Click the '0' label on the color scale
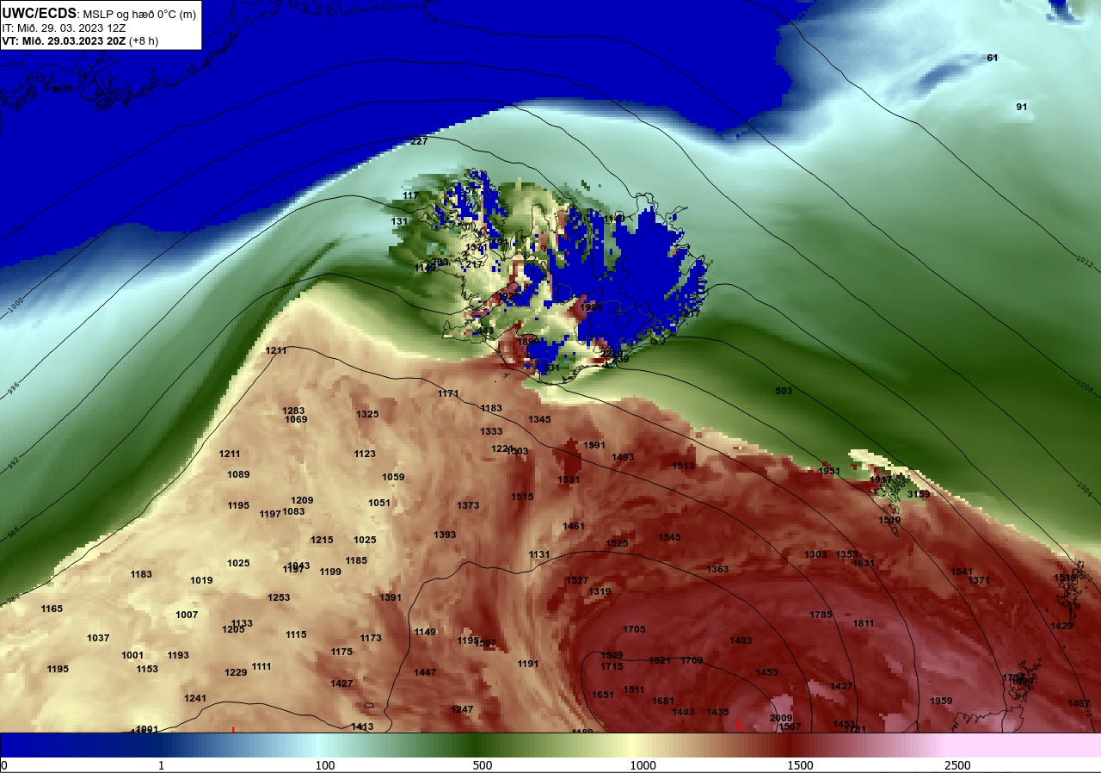Screen dimensions: 1101x773 (4, 765)
